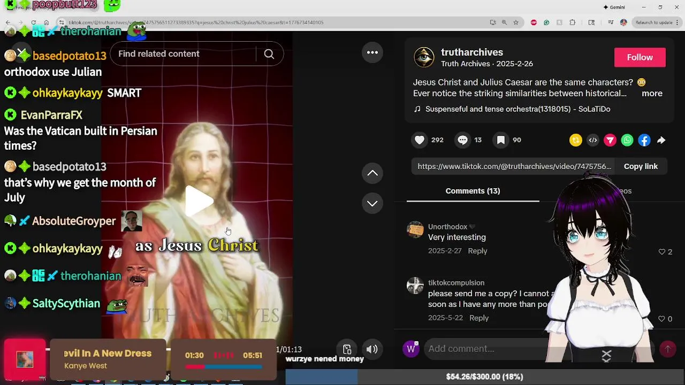
Task: Reload the page with refresh icon
Action: click(x=33, y=22)
